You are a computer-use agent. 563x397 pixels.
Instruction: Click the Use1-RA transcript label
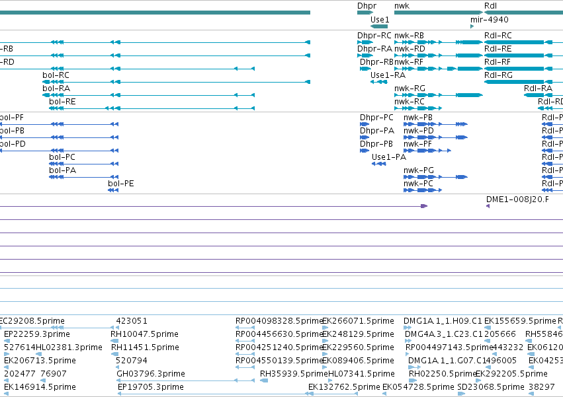coord(388,75)
